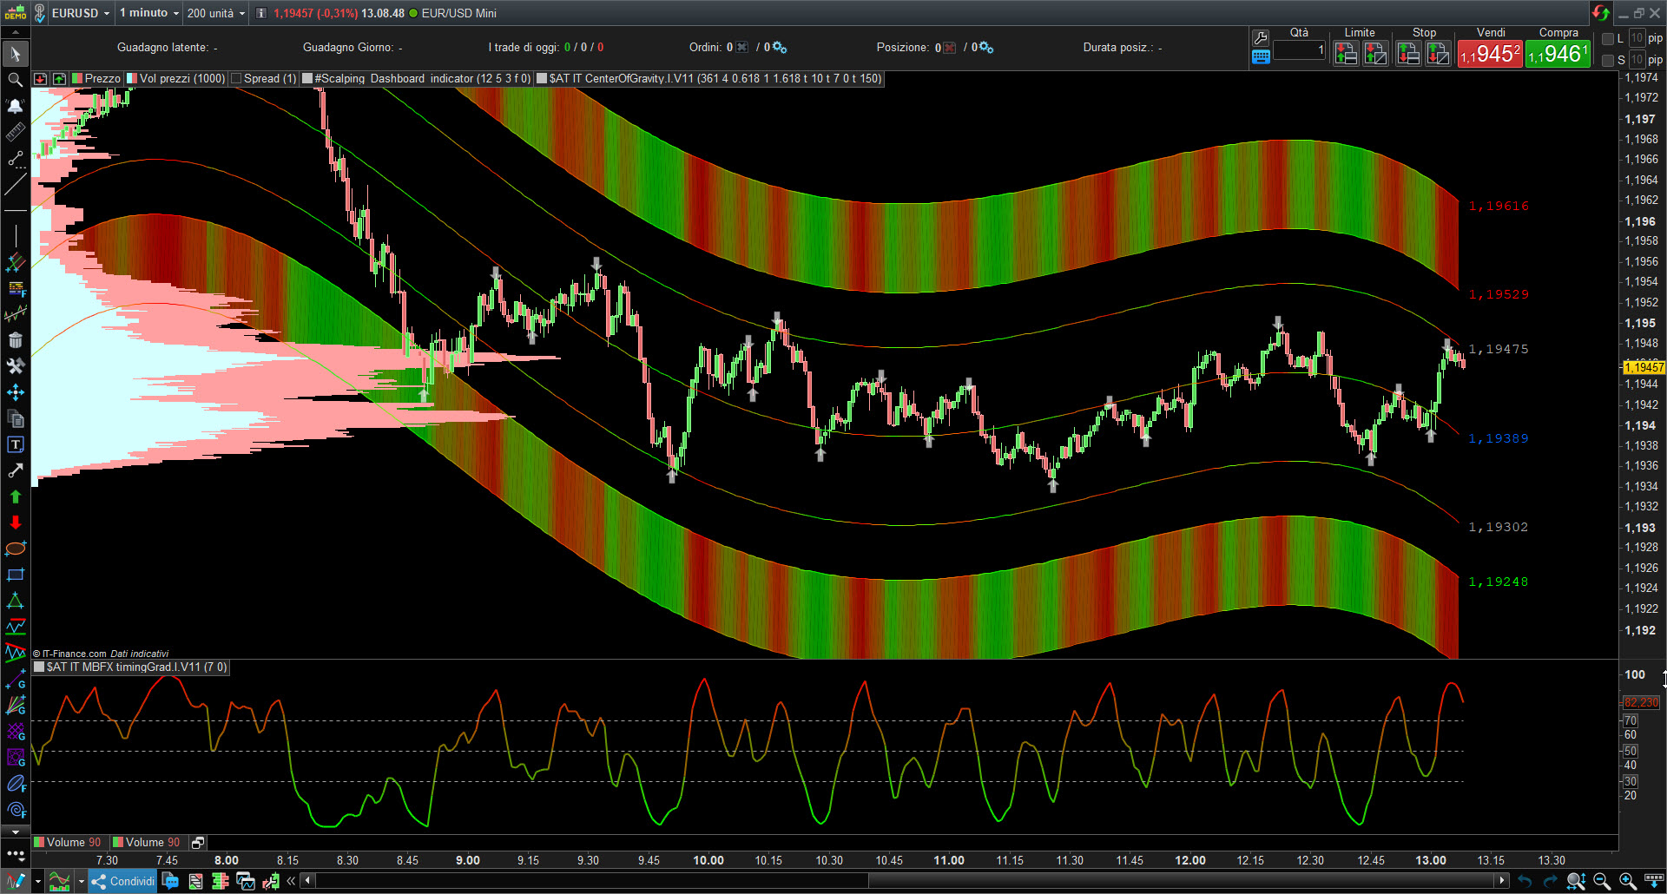
Task: Click the blue keyboard icon
Action: click(1261, 57)
